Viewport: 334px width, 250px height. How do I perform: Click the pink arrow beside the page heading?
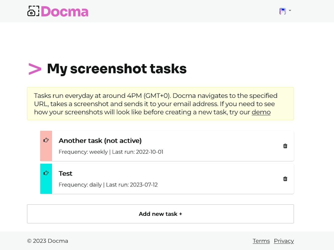point(35,69)
